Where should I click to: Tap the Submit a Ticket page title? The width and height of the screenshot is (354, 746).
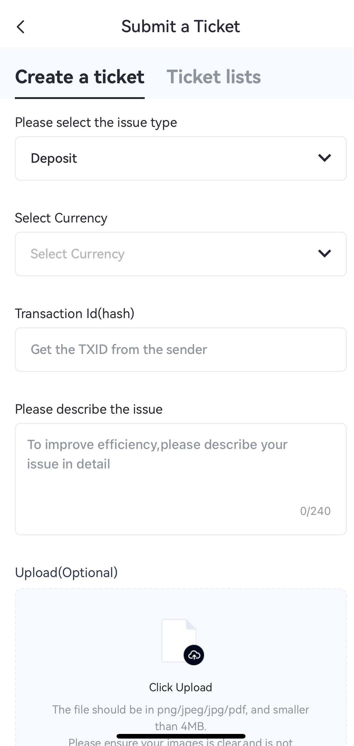tap(181, 26)
